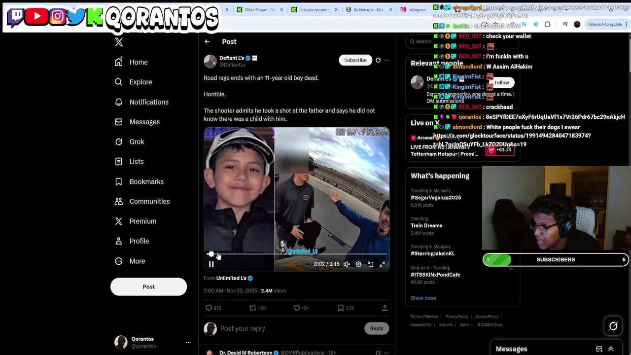Screen dimensions: 631x355
Task: Share the post via share icon
Action: [385, 308]
